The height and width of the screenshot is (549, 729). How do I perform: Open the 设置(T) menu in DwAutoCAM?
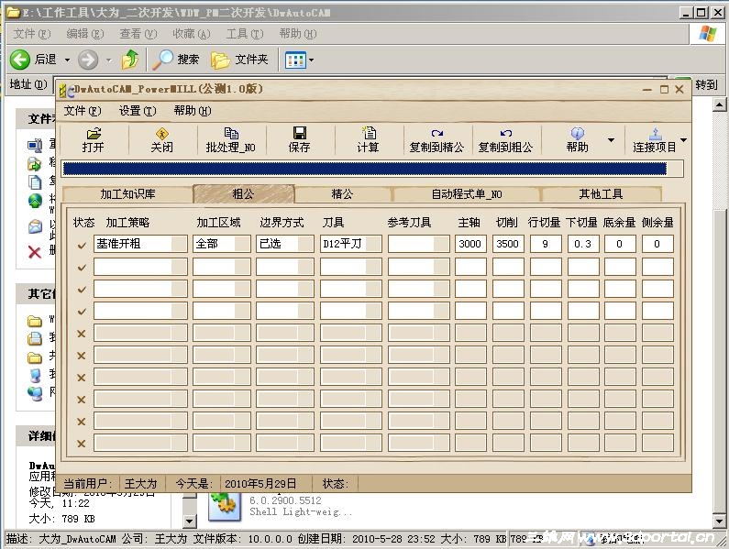click(138, 111)
